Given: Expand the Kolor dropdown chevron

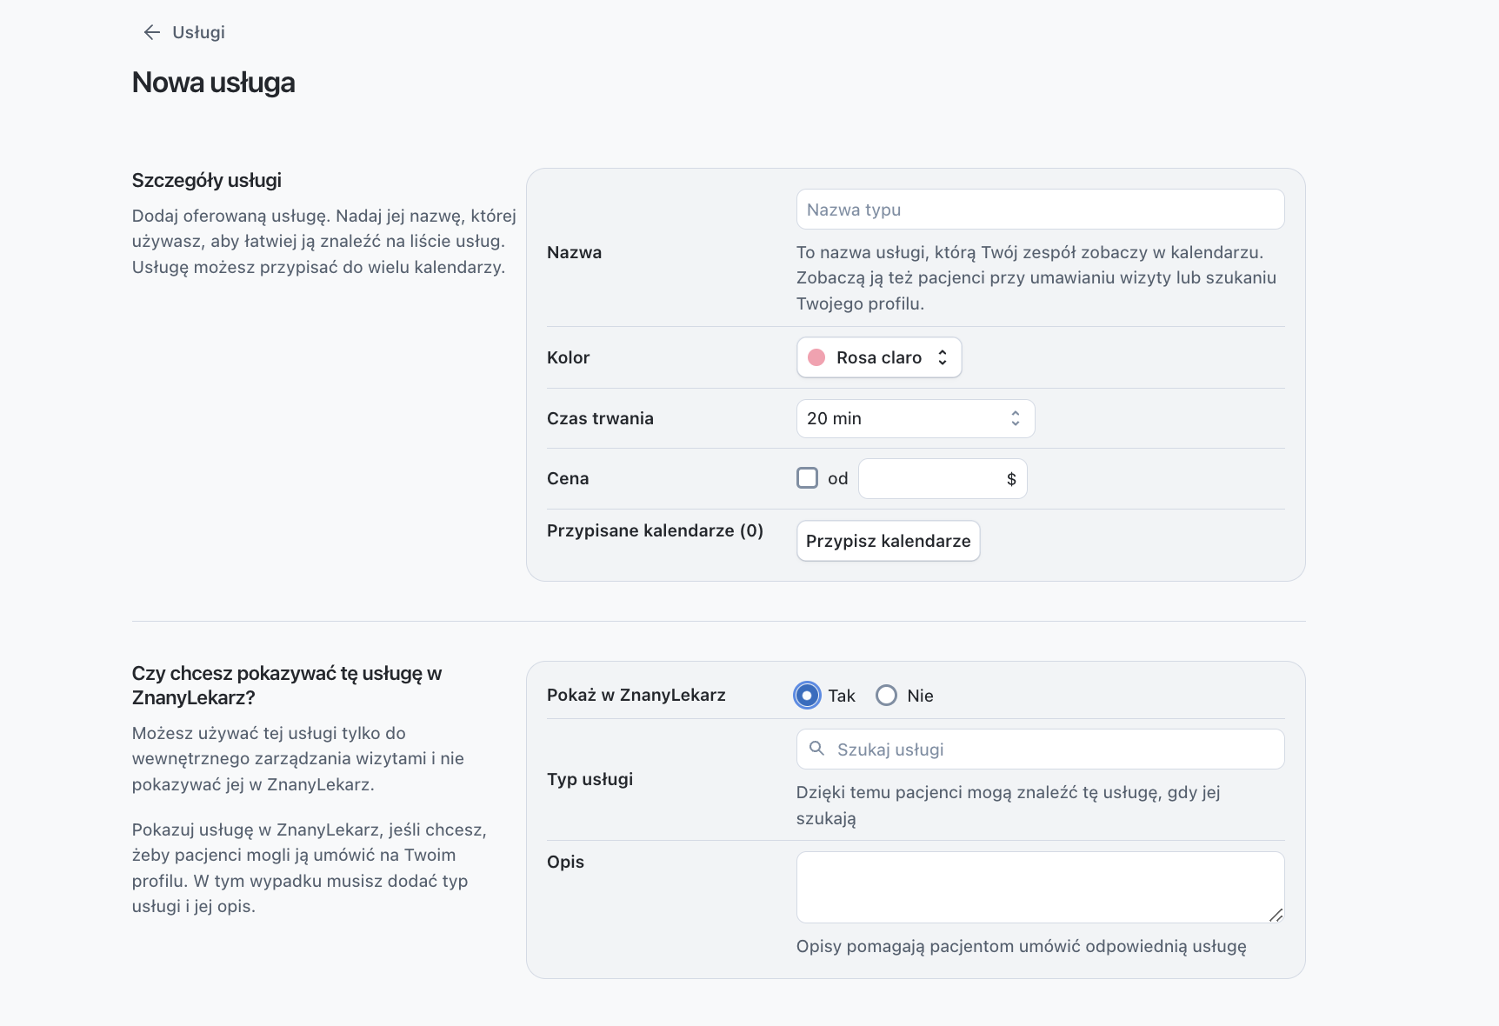Looking at the screenshot, I should pos(943,357).
